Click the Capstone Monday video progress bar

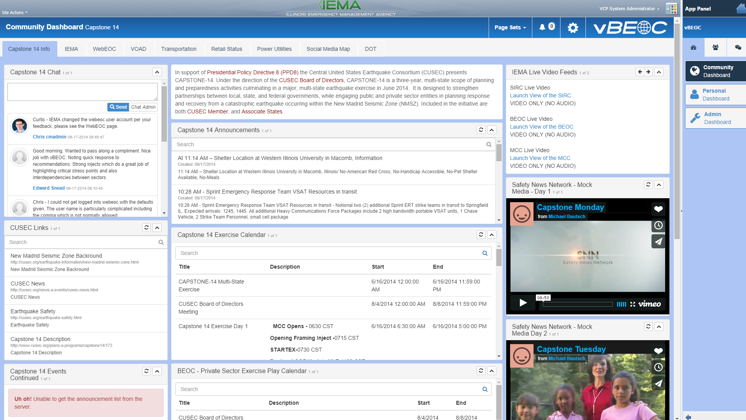coord(578,304)
